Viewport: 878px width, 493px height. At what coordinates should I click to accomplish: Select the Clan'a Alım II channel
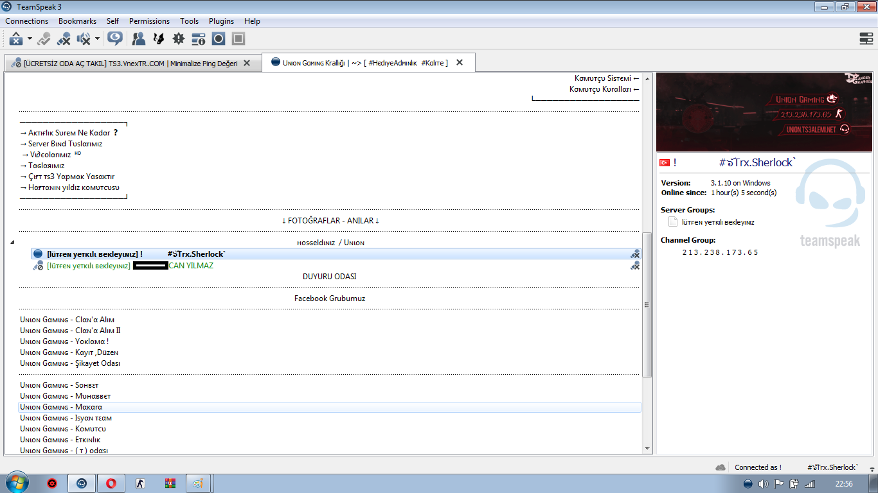tap(71, 331)
